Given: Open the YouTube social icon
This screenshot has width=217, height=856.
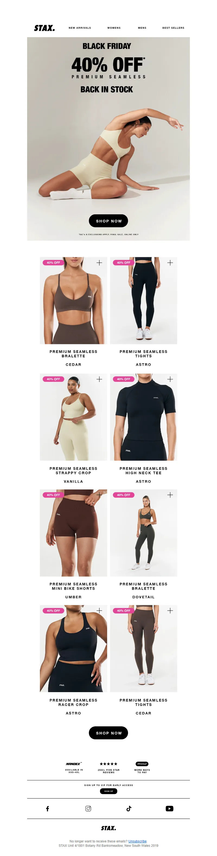Looking at the screenshot, I should pyautogui.click(x=170, y=809).
